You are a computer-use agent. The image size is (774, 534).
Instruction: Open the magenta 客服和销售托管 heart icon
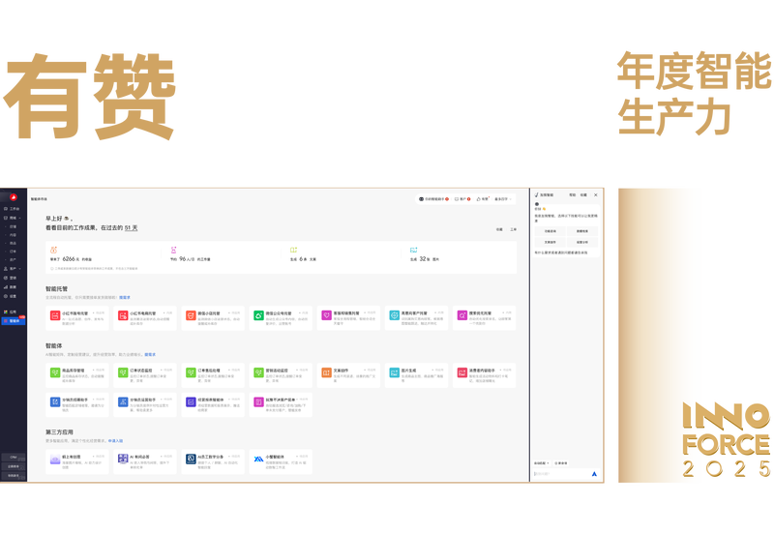[326, 315]
